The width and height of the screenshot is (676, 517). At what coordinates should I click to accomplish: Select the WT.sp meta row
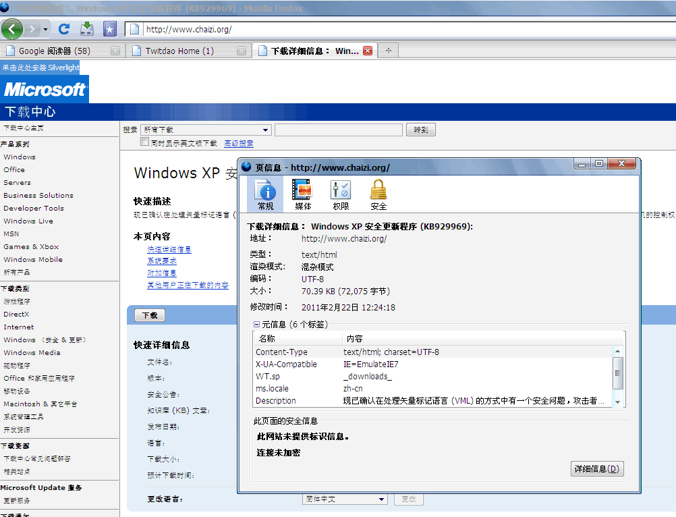point(433,377)
